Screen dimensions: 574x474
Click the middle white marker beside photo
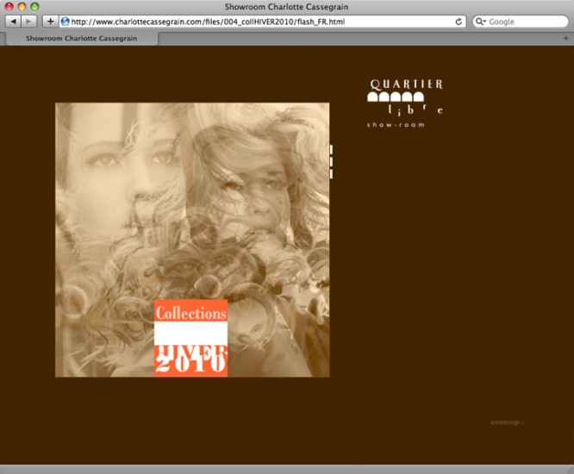[x=331, y=162]
